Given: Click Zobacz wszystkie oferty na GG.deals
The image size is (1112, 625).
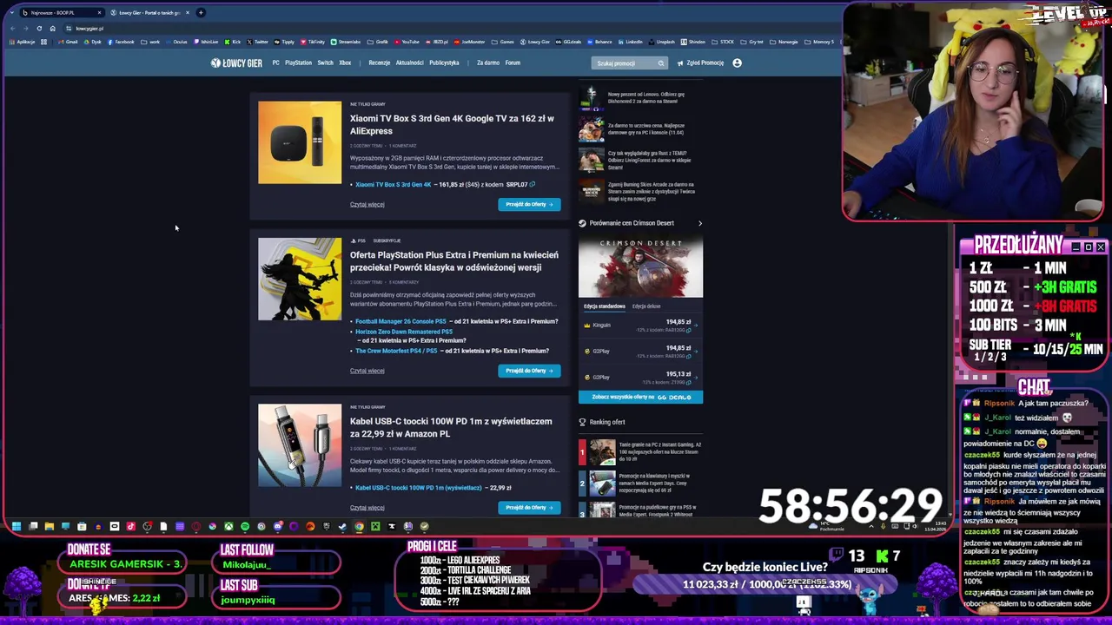Looking at the screenshot, I should click(x=640, y=397).
